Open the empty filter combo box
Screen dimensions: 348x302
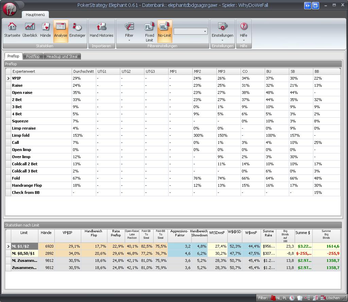coord(190,31)
